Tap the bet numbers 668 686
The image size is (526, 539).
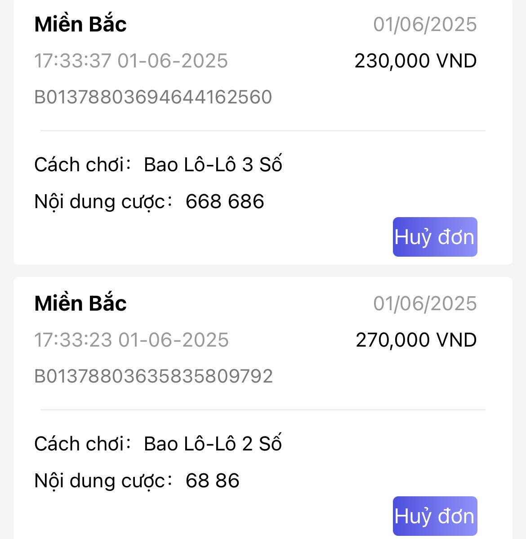225,201
